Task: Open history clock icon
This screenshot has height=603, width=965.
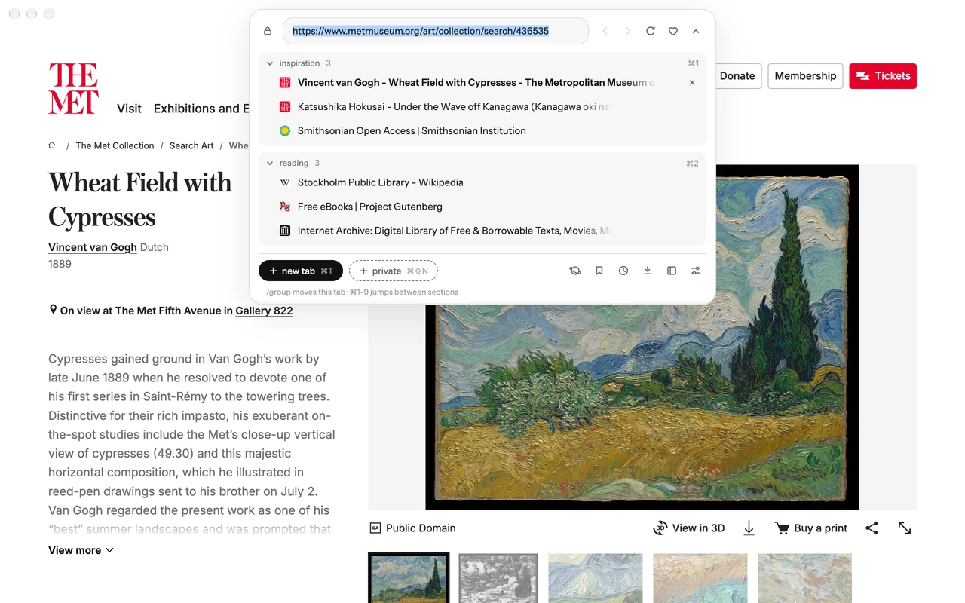Action: pos(623,271)
